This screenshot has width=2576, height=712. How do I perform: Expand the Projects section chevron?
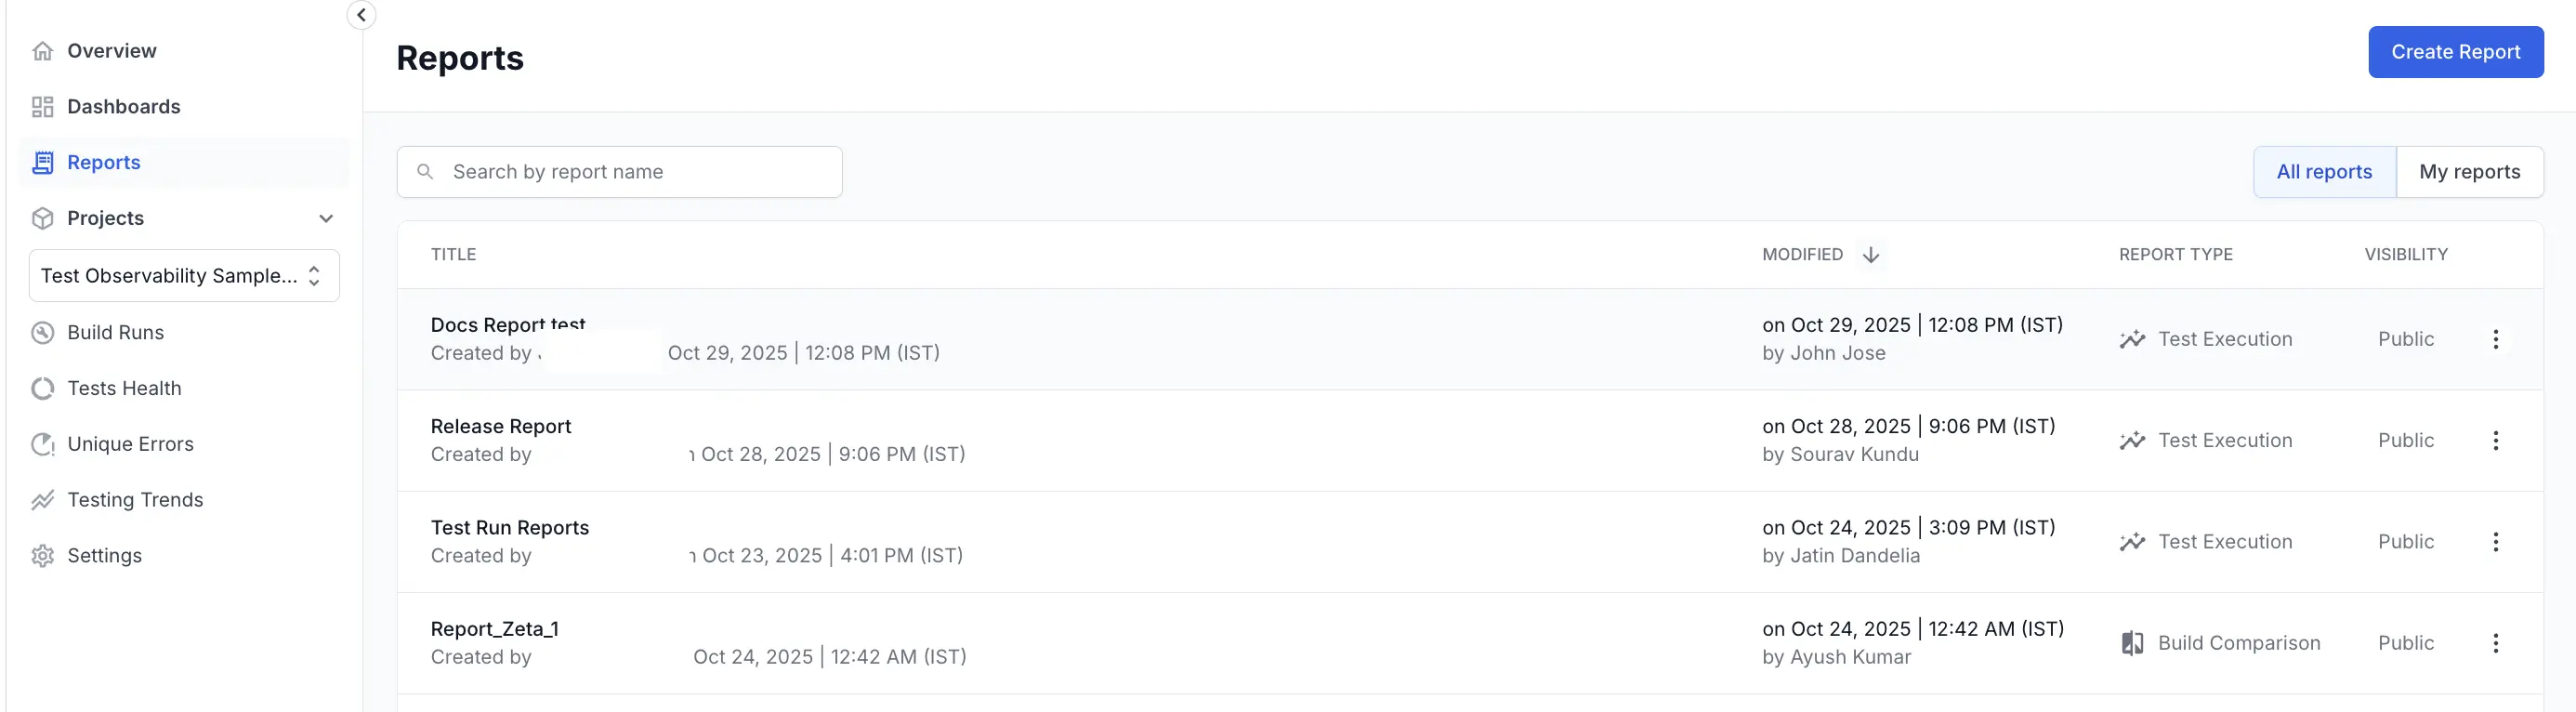point(326,218)
